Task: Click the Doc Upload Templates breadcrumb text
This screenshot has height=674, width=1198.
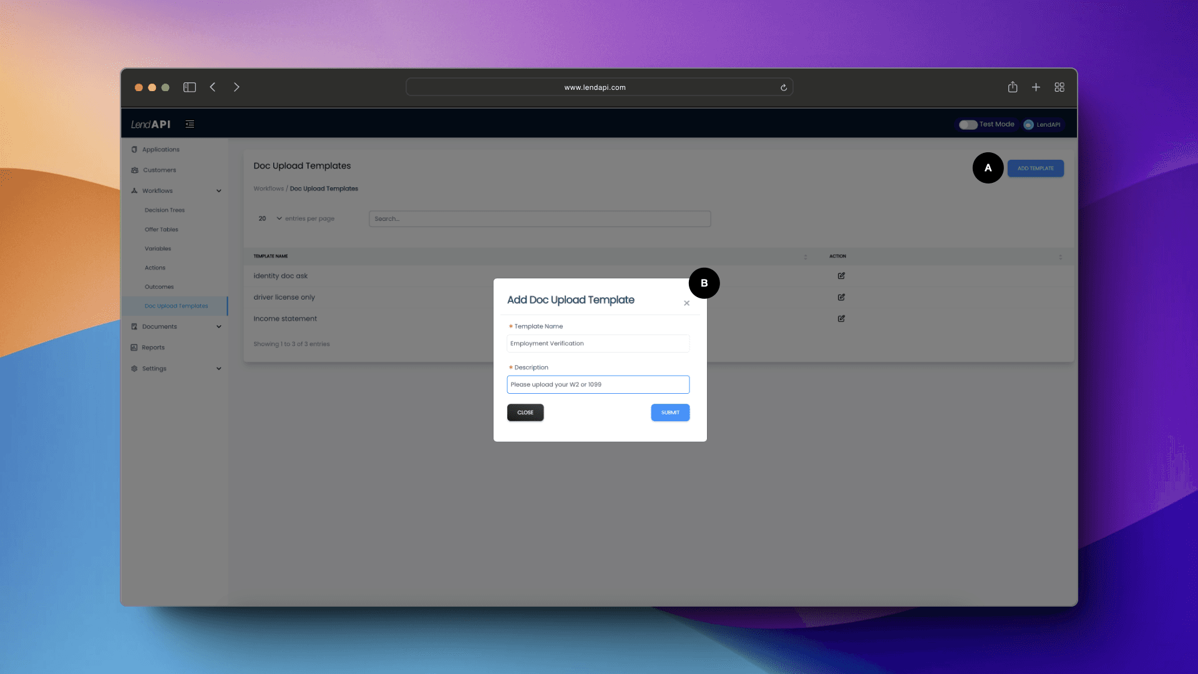Action: click(x=324, y=188)
